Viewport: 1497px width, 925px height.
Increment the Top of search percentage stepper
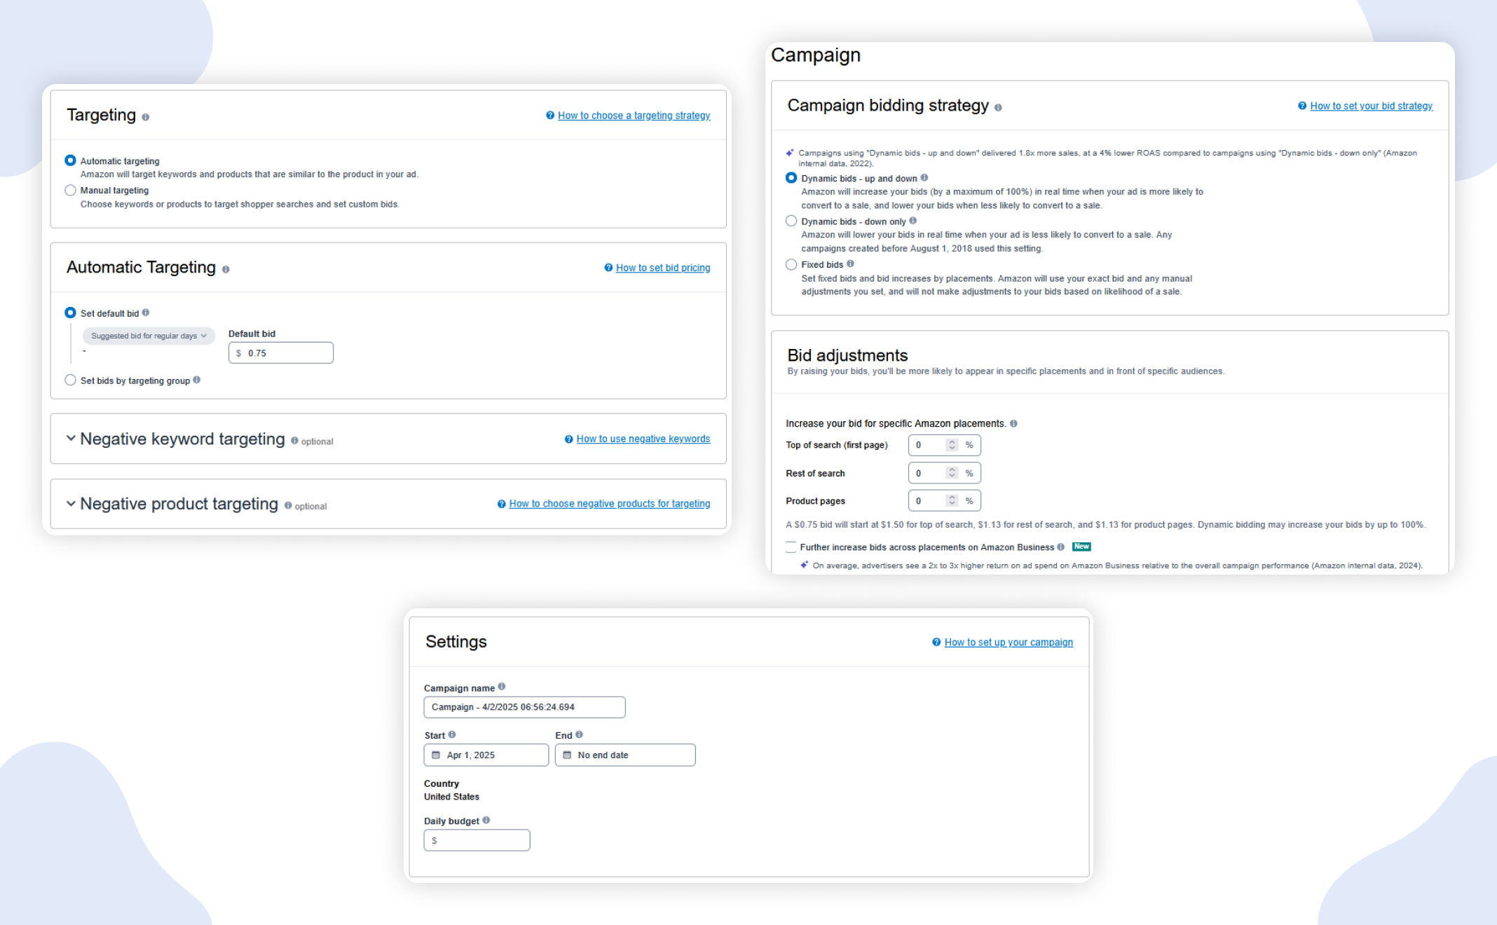[x=951, y=441]
